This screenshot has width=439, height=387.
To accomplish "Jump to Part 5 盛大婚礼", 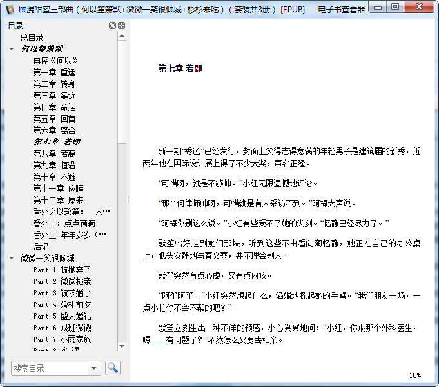I will pyautogui.click(x=62, y=316).
